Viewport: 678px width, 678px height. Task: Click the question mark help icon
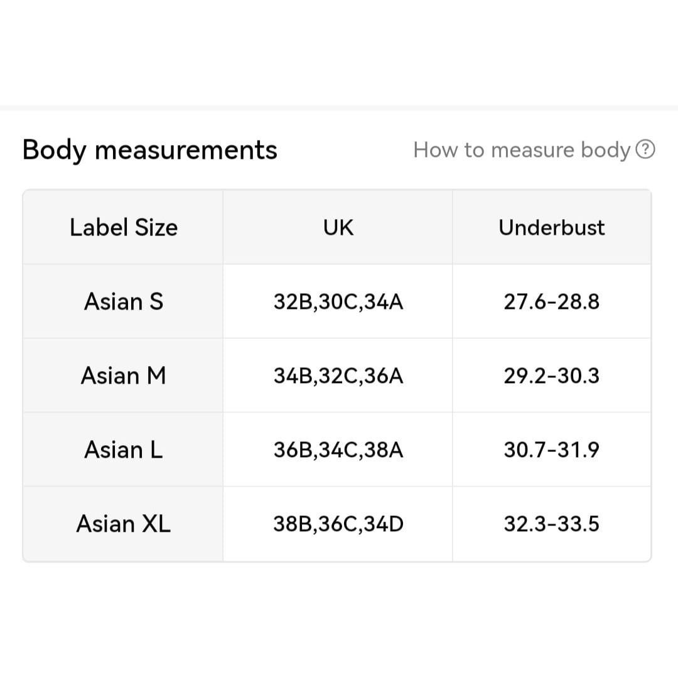click(x=645, y=149)
